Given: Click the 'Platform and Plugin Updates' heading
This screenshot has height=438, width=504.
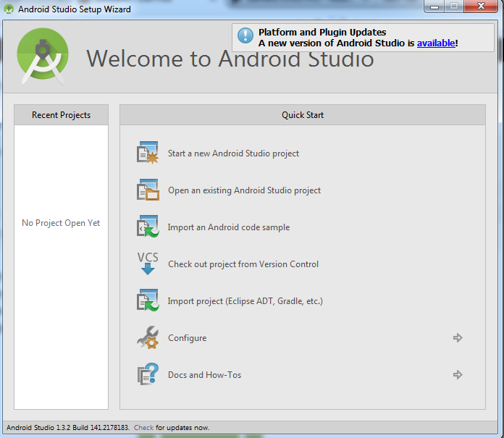Looking at the screenshot, I should pos(322,32).
